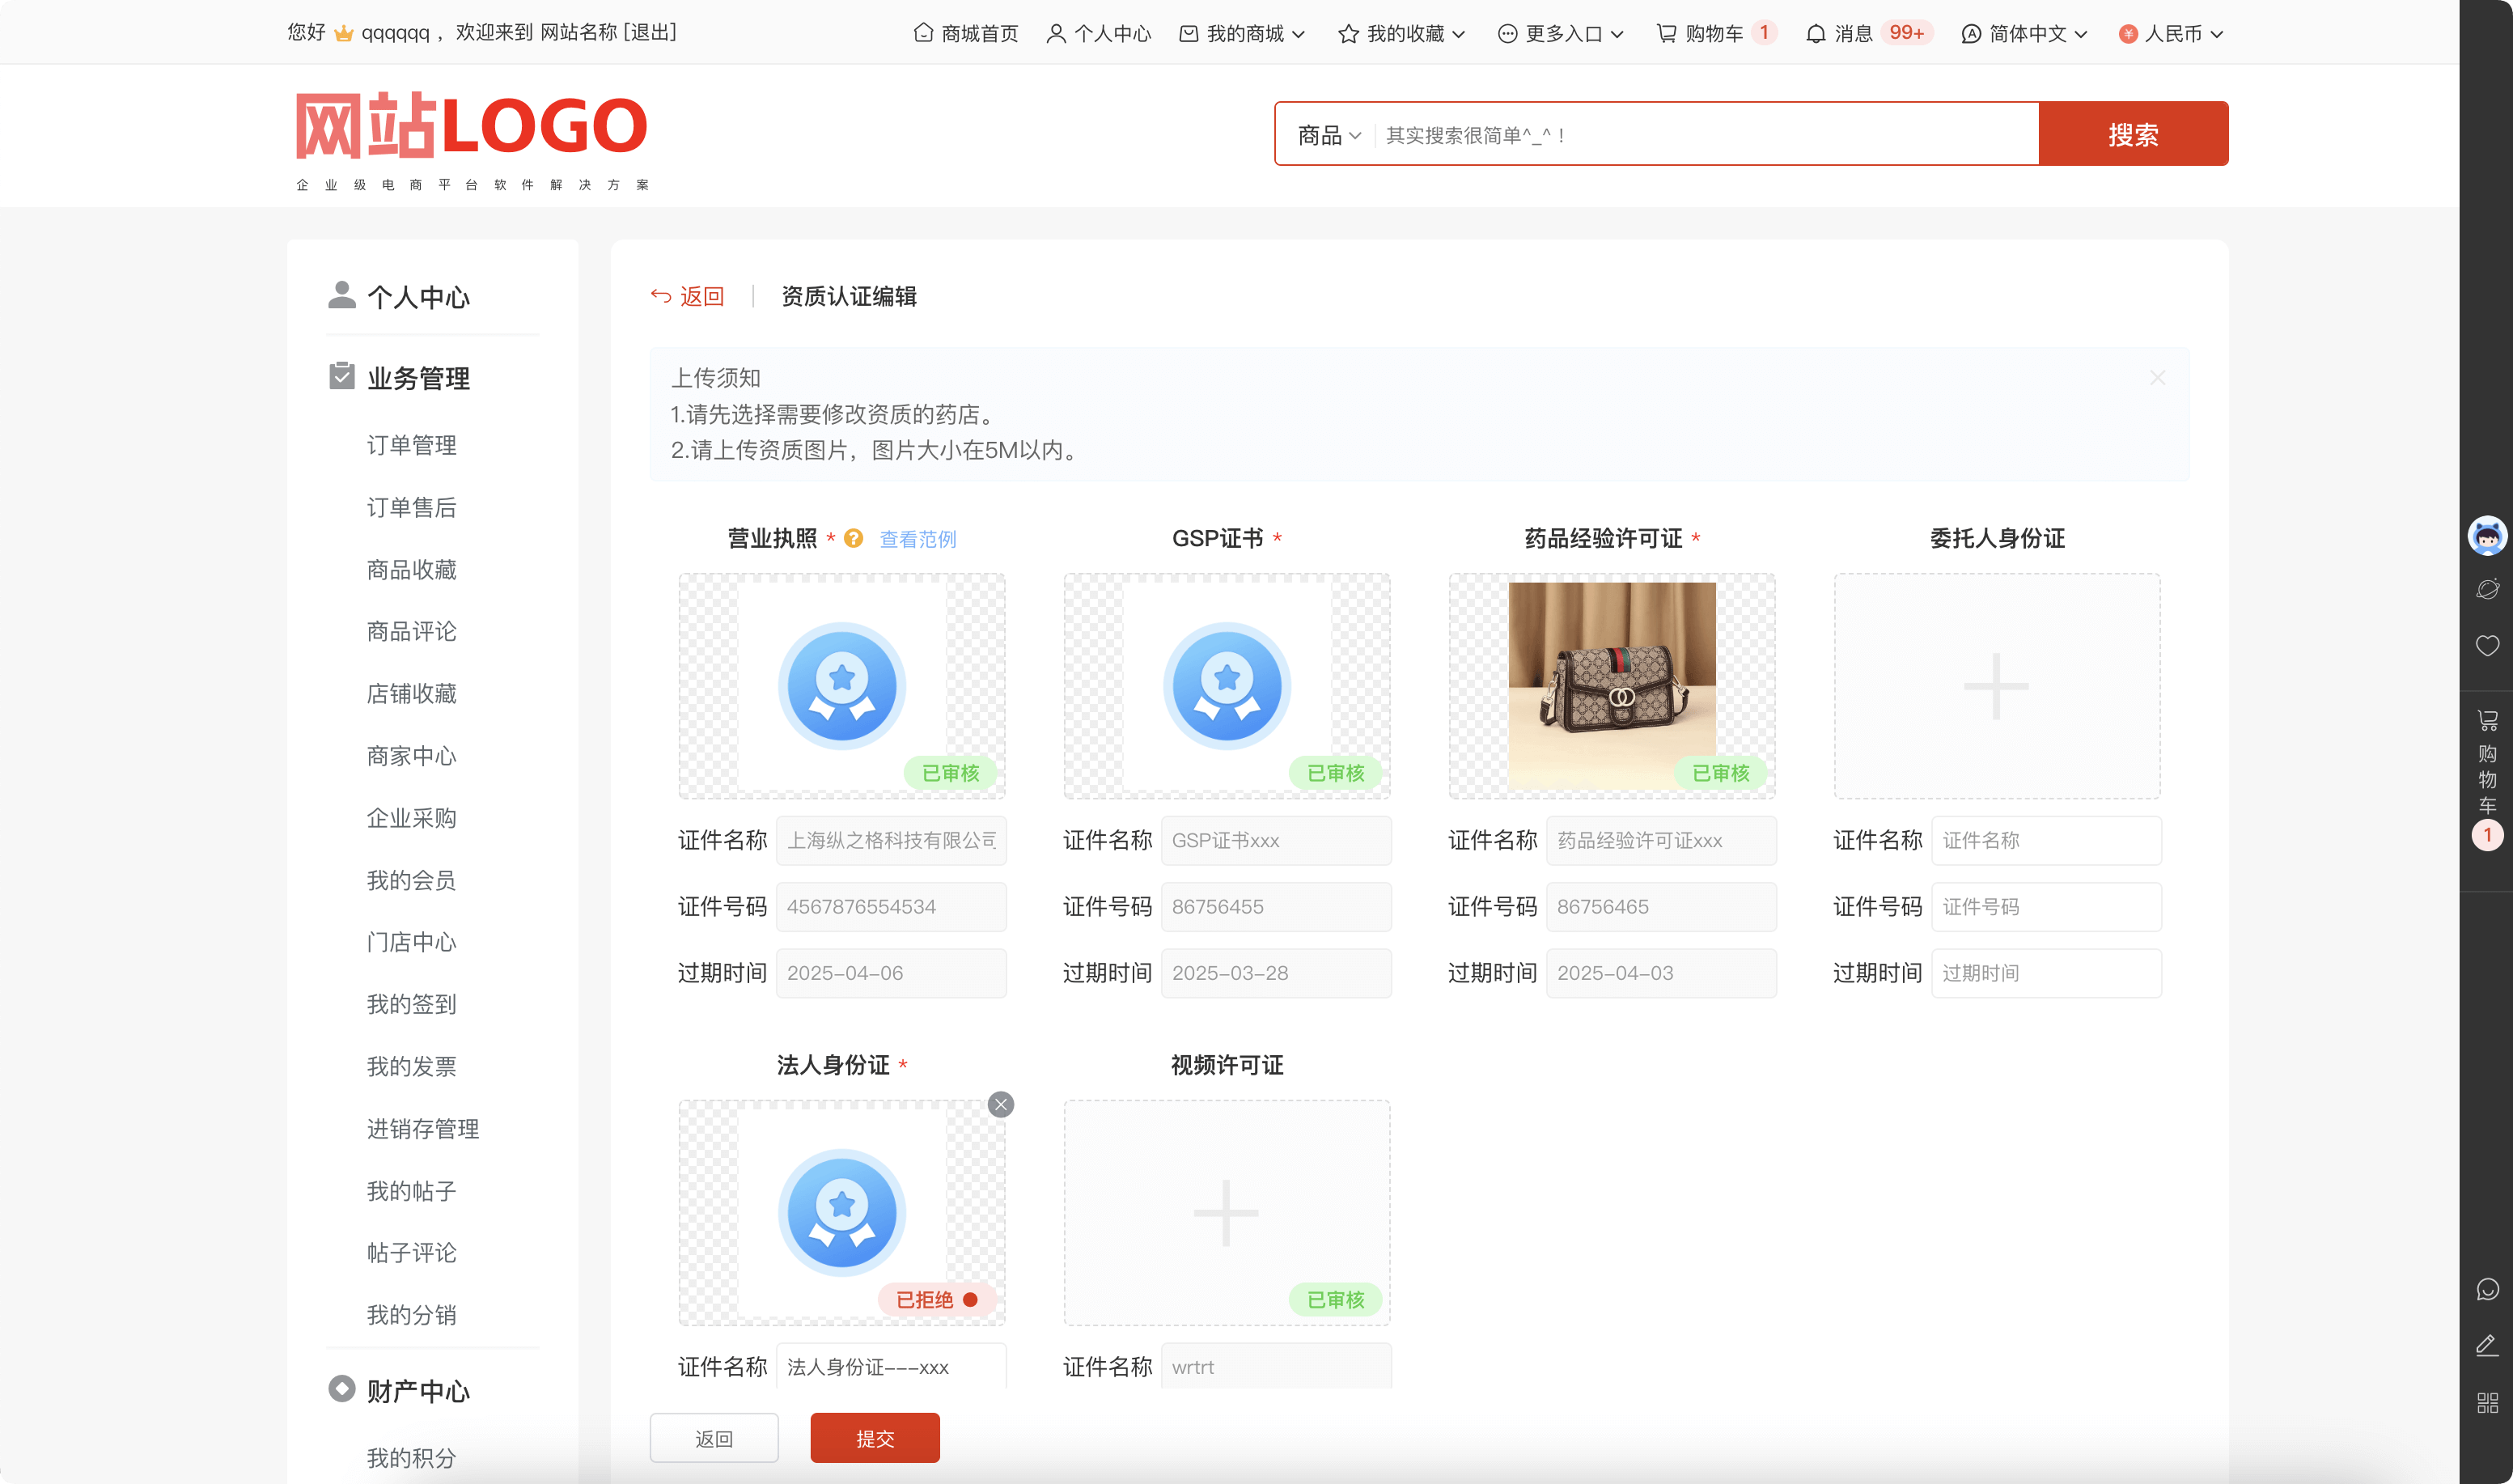Image resolution: width=2513 pixels, height=1484 pixels.
Task: Click the red 提交 button
Action: pos(875,1438)
